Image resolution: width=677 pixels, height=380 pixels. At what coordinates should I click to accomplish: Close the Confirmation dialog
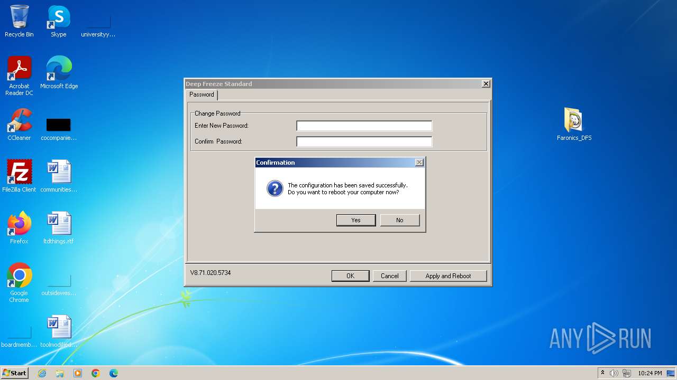(x=419, y=163)
